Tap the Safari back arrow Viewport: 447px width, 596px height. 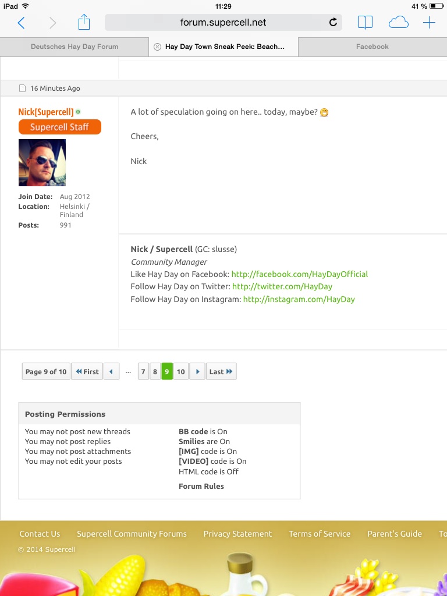tap(22, 23)
